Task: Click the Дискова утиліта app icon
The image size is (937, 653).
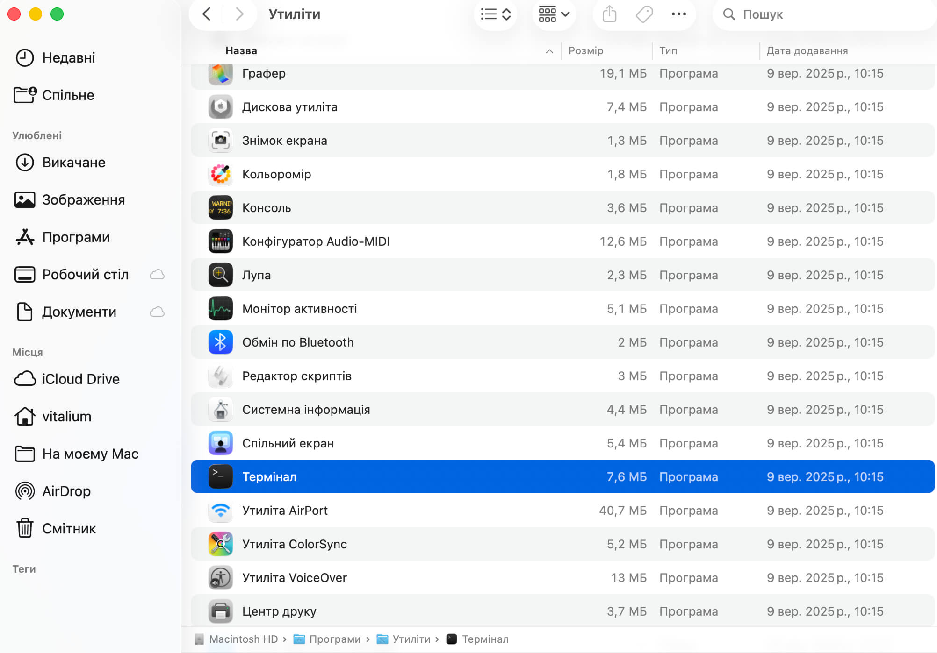Action: [221, 107]
